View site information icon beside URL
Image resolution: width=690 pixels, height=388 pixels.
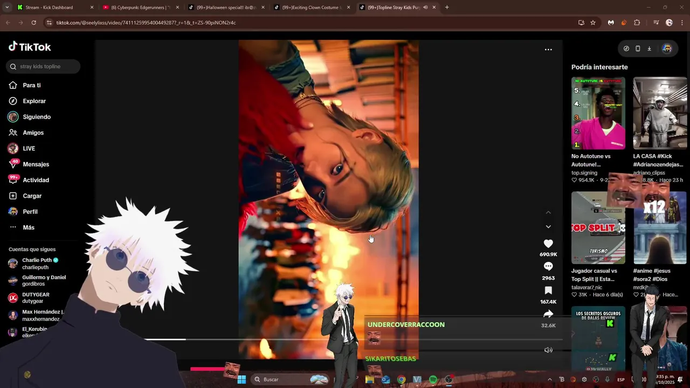(49, 23)
